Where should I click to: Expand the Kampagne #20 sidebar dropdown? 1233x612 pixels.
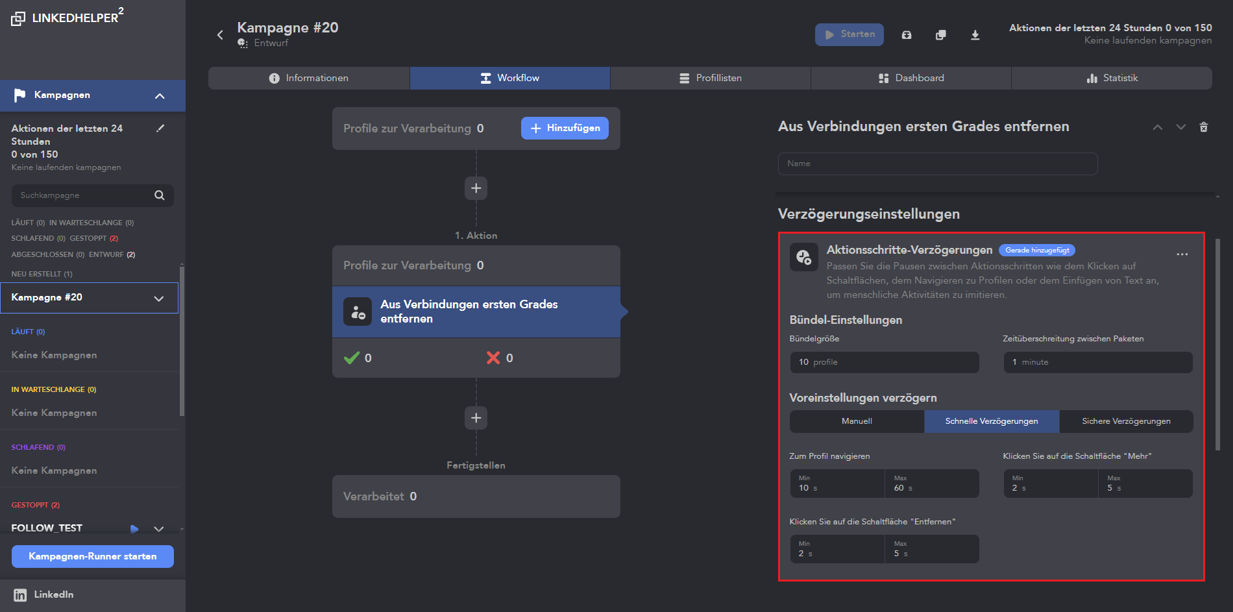pos(159,299)
